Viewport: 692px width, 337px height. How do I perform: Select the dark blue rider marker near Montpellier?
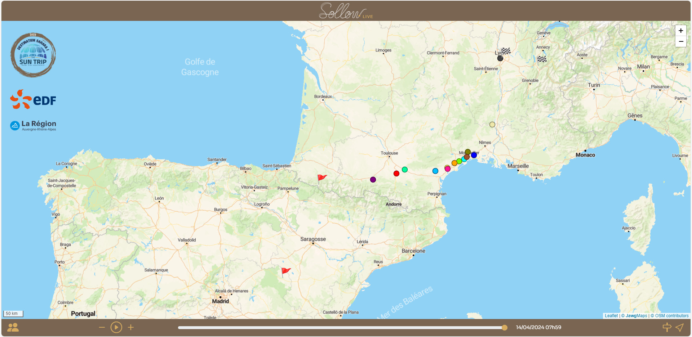pos(474,155)
